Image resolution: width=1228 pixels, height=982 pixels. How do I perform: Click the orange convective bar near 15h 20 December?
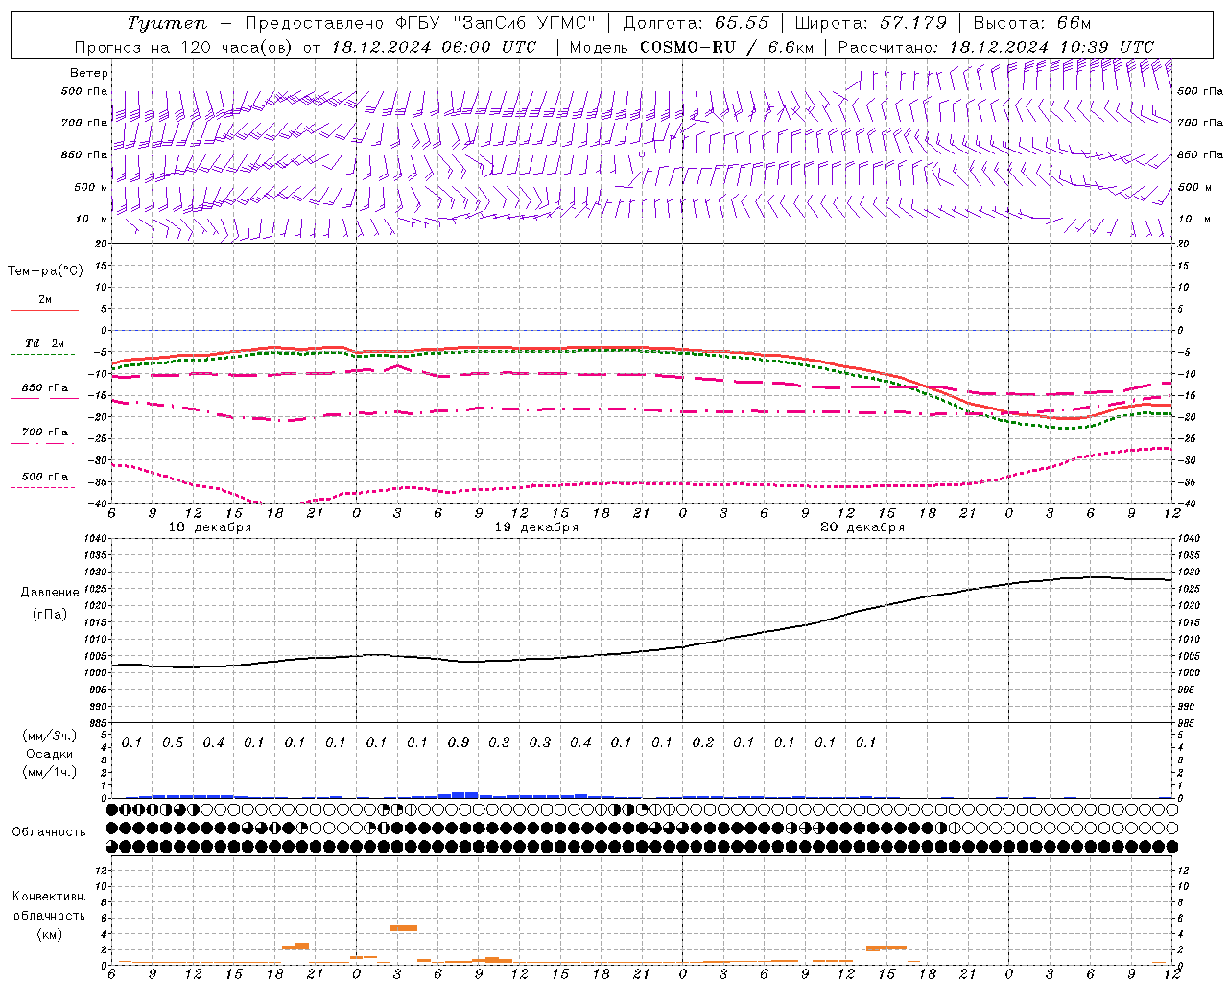click(x=886, y=948)
